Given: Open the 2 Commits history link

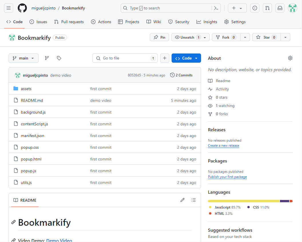Looking at the screenshot, I should 181,75.
